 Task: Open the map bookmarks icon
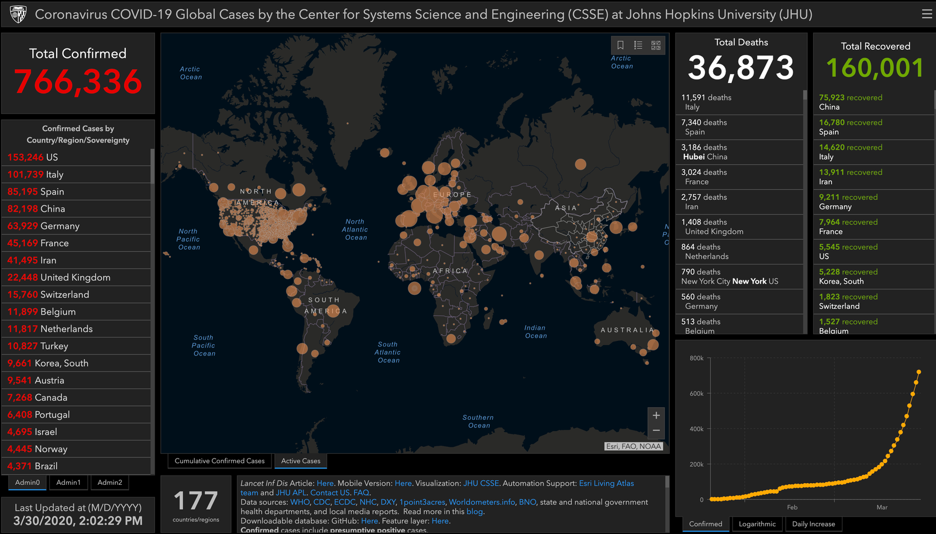[x=621, y=45]
